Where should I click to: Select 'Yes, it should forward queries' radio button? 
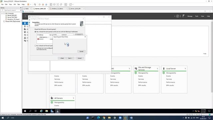35,32
